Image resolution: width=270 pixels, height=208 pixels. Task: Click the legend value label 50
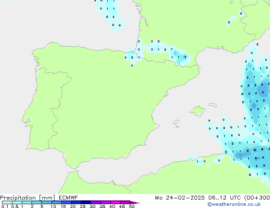click(x=132, y=206)
